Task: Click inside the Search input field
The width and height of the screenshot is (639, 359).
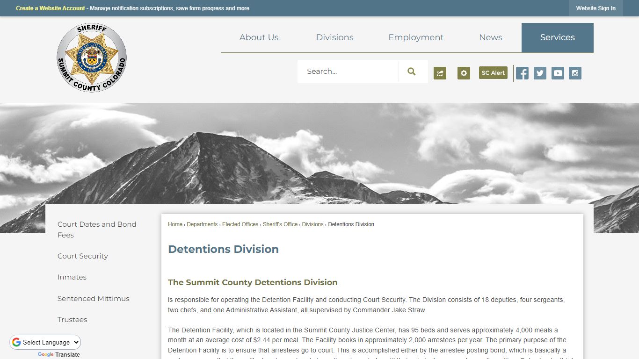Action: (348, 71)
